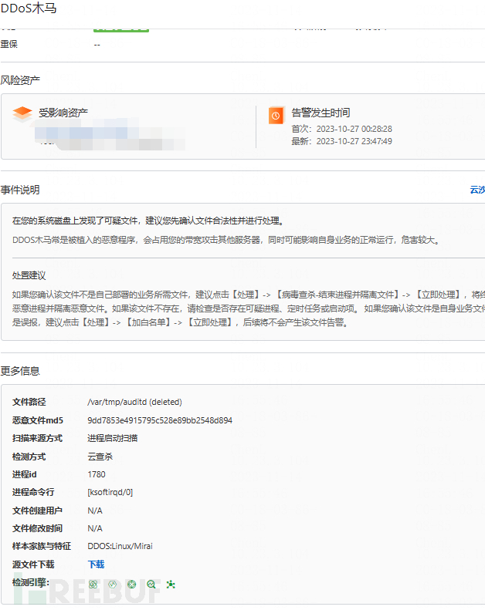Click the process id value 1780

[x=97, y=474]
